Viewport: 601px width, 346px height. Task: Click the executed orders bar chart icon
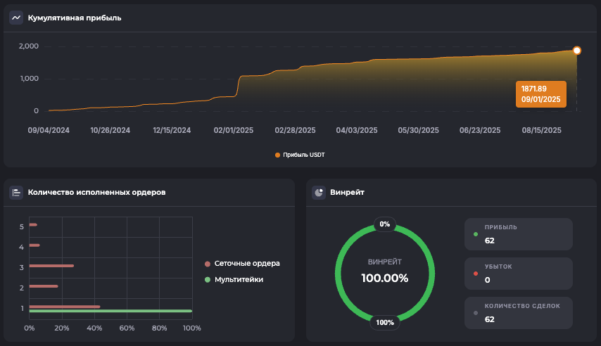tap(16, 192)
